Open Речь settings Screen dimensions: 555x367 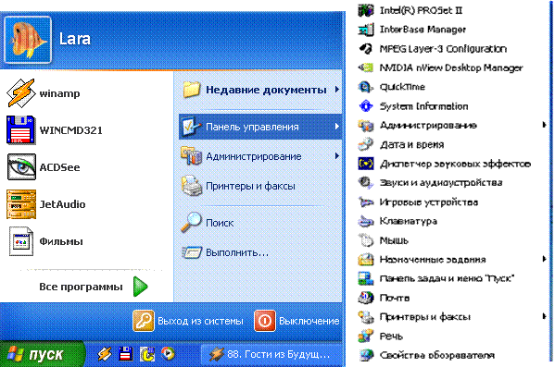click(381, 336)
